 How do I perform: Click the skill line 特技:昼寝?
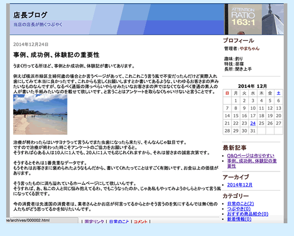(234, 64)
